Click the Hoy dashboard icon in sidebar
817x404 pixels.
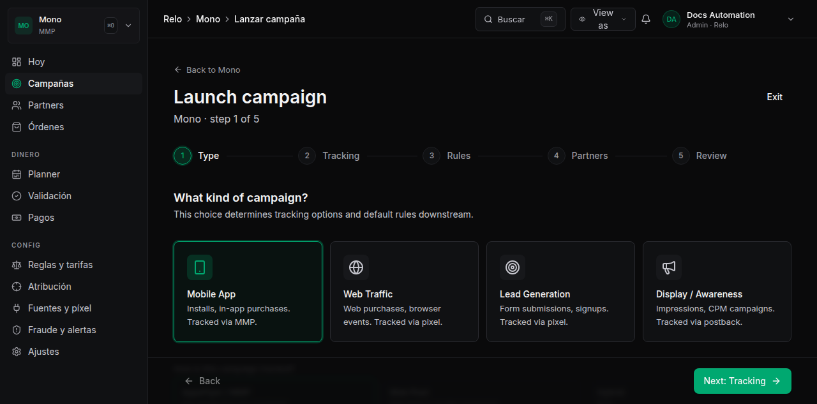pos(17,62)
